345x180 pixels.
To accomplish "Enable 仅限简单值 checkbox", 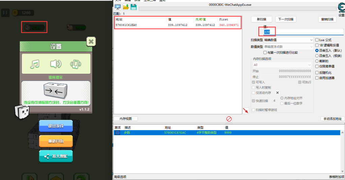I will (x=317, y=66).
